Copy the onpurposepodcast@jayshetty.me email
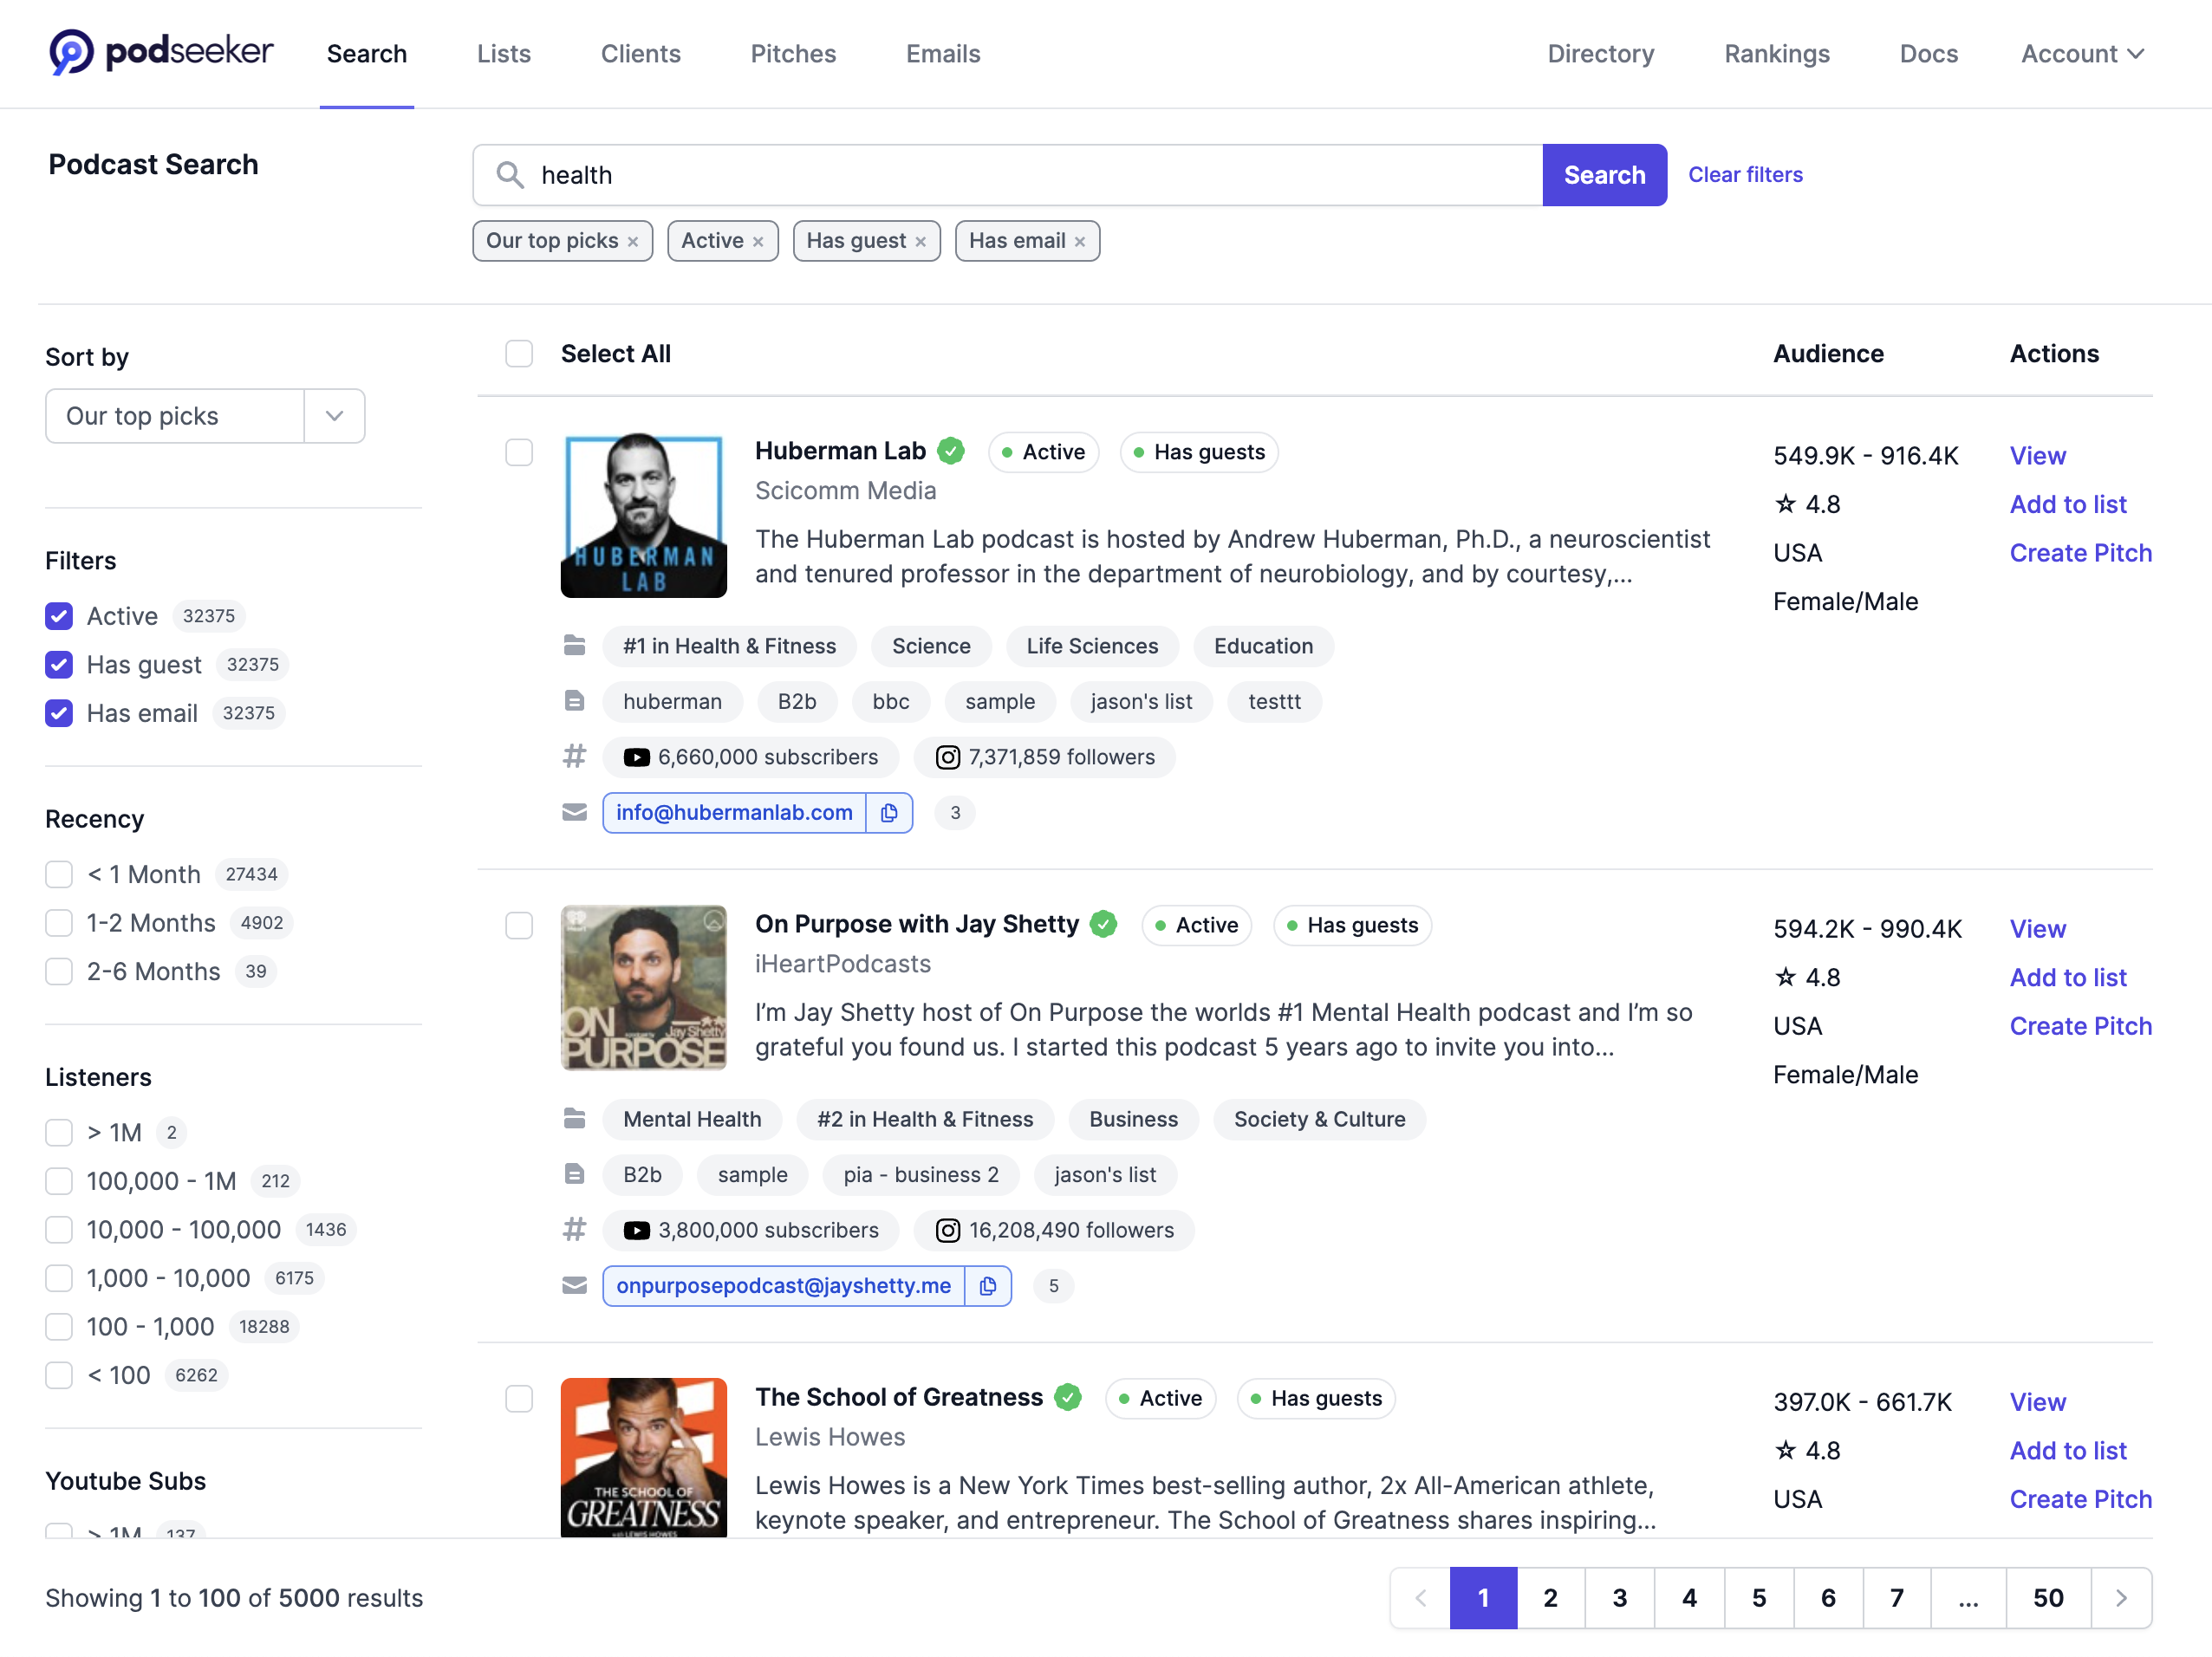The height and width of the screenshot is (1657, 2212). pyautogui.click(x=988, y=1286)
